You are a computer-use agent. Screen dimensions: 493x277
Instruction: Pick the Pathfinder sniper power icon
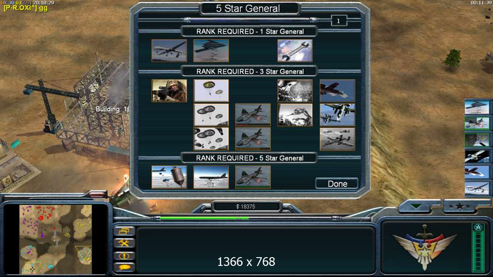[x=169, y=91]
